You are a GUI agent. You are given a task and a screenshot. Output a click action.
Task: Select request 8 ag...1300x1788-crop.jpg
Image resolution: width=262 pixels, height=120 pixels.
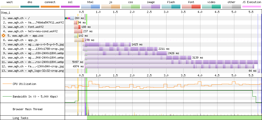tap(33, 49)
